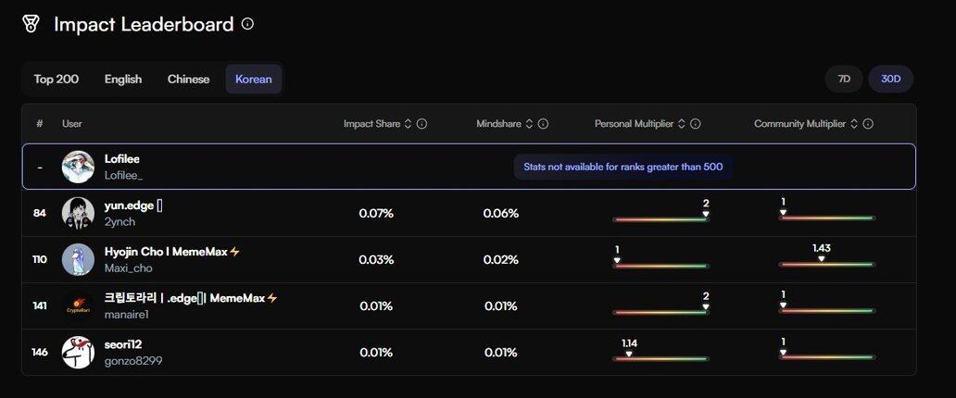Switch to the English leaderboard tab
This screenshot has width=956, height=398.
[x=123, y=80]
